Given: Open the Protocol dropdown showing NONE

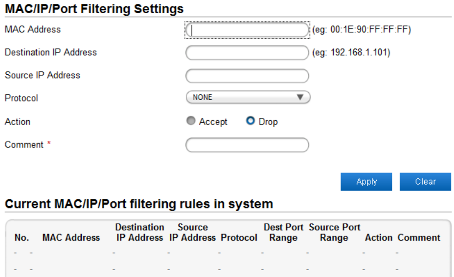Looking at the screenshot, I should pyautogui.click(x=248, y=98).
